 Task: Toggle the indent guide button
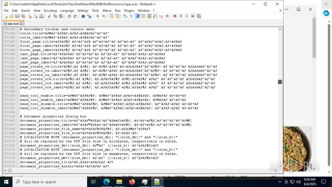[x=137, y=16]
